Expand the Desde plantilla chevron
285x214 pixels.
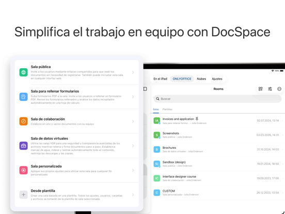click(133, 195)
